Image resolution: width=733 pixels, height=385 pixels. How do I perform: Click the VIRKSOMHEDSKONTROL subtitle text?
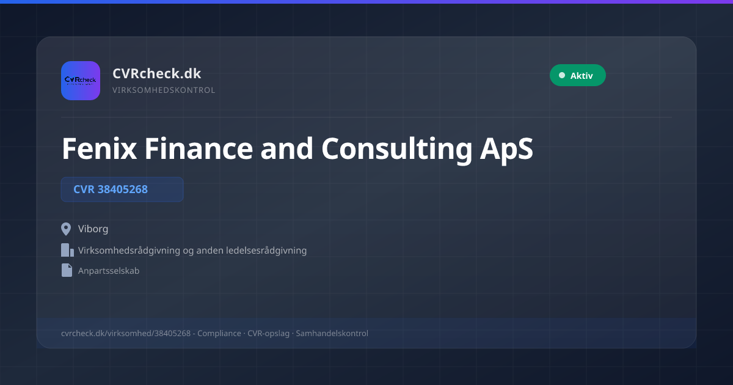click(x=164, y=90)
